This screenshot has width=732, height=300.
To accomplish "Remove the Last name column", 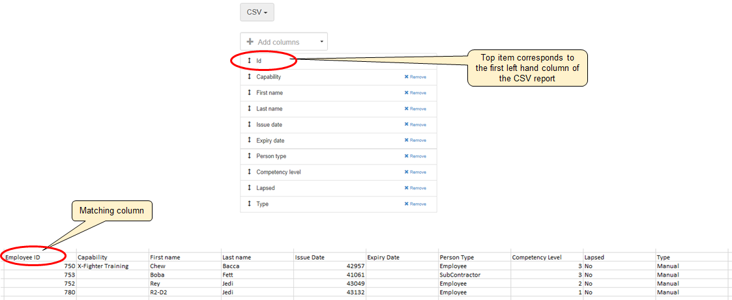I will pos(415,109).
